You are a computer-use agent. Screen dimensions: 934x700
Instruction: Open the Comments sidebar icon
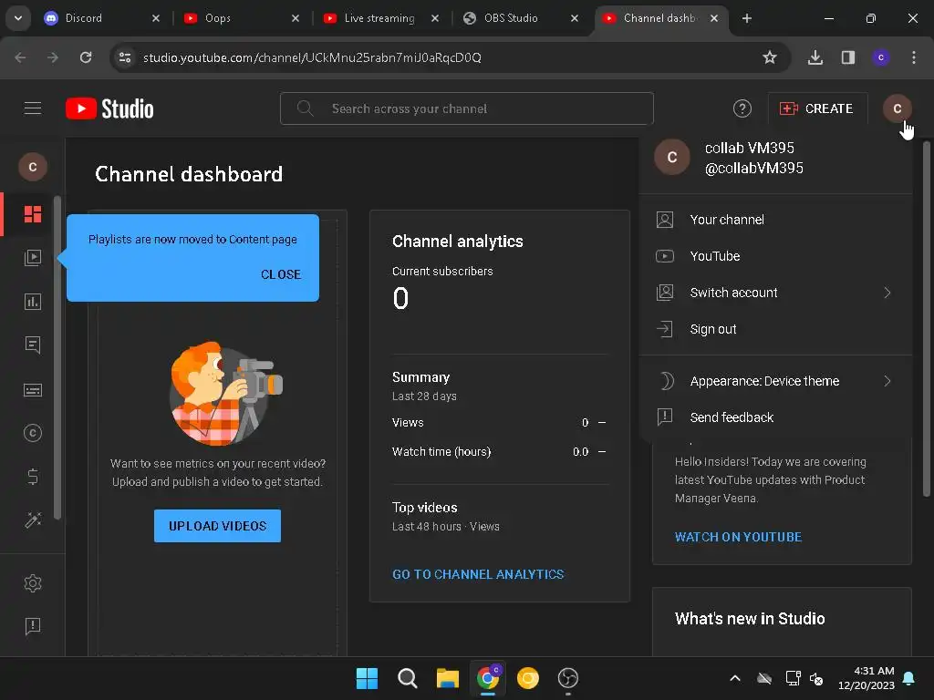click(33, 345)
